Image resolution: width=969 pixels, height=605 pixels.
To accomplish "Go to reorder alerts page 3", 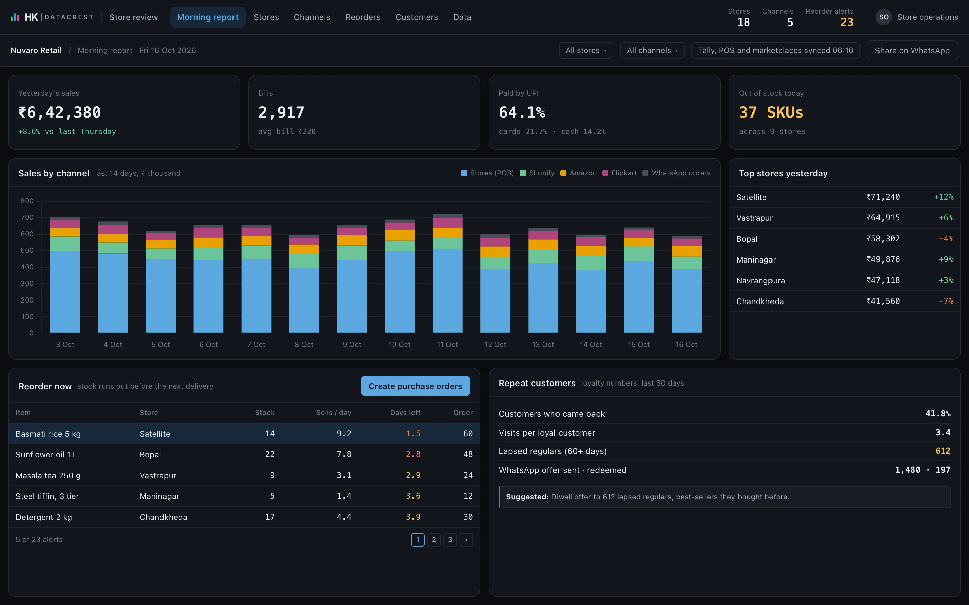I will tap(450, 539).
